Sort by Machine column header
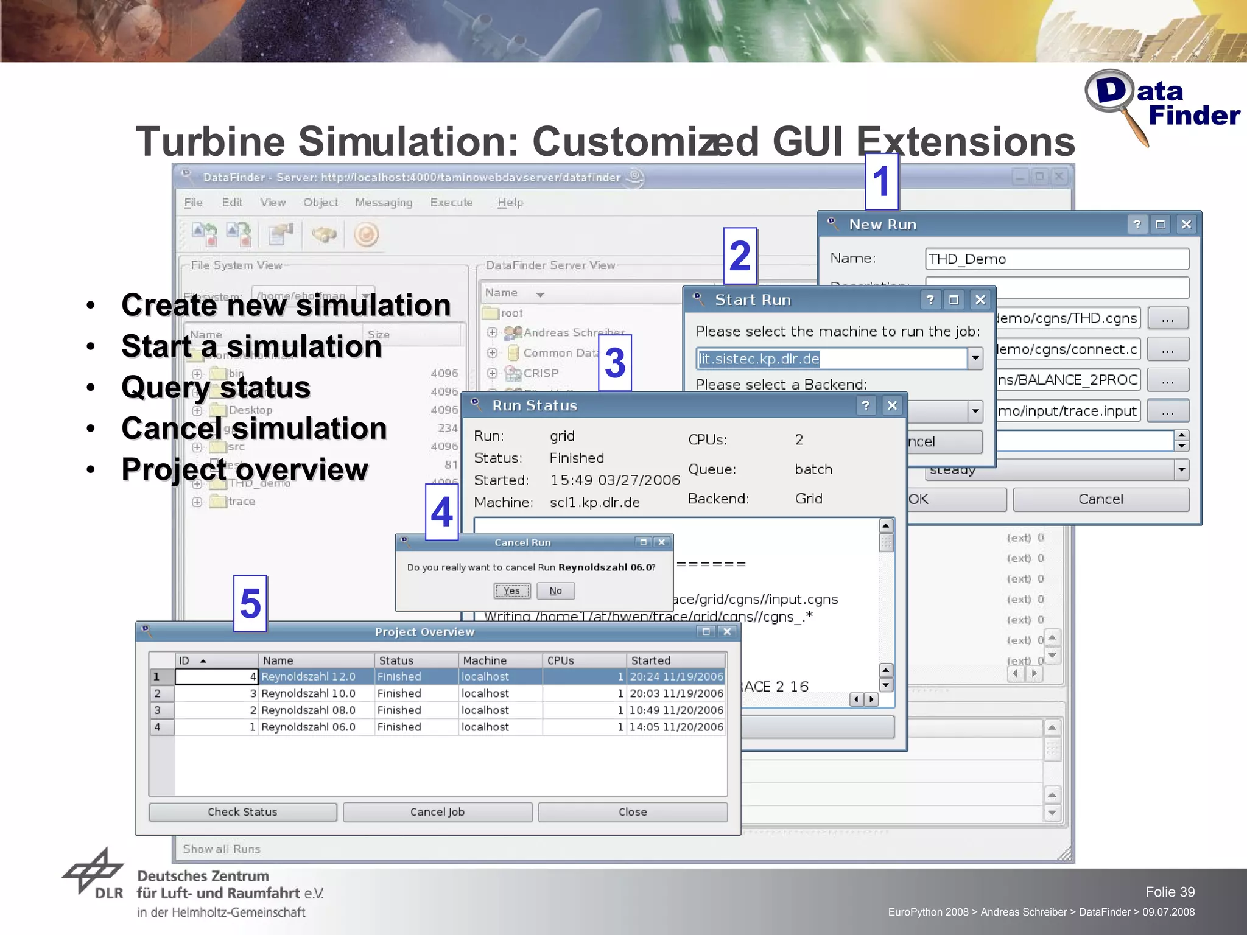The height and width of the screenshot is (935, 1247). (501, 660)
